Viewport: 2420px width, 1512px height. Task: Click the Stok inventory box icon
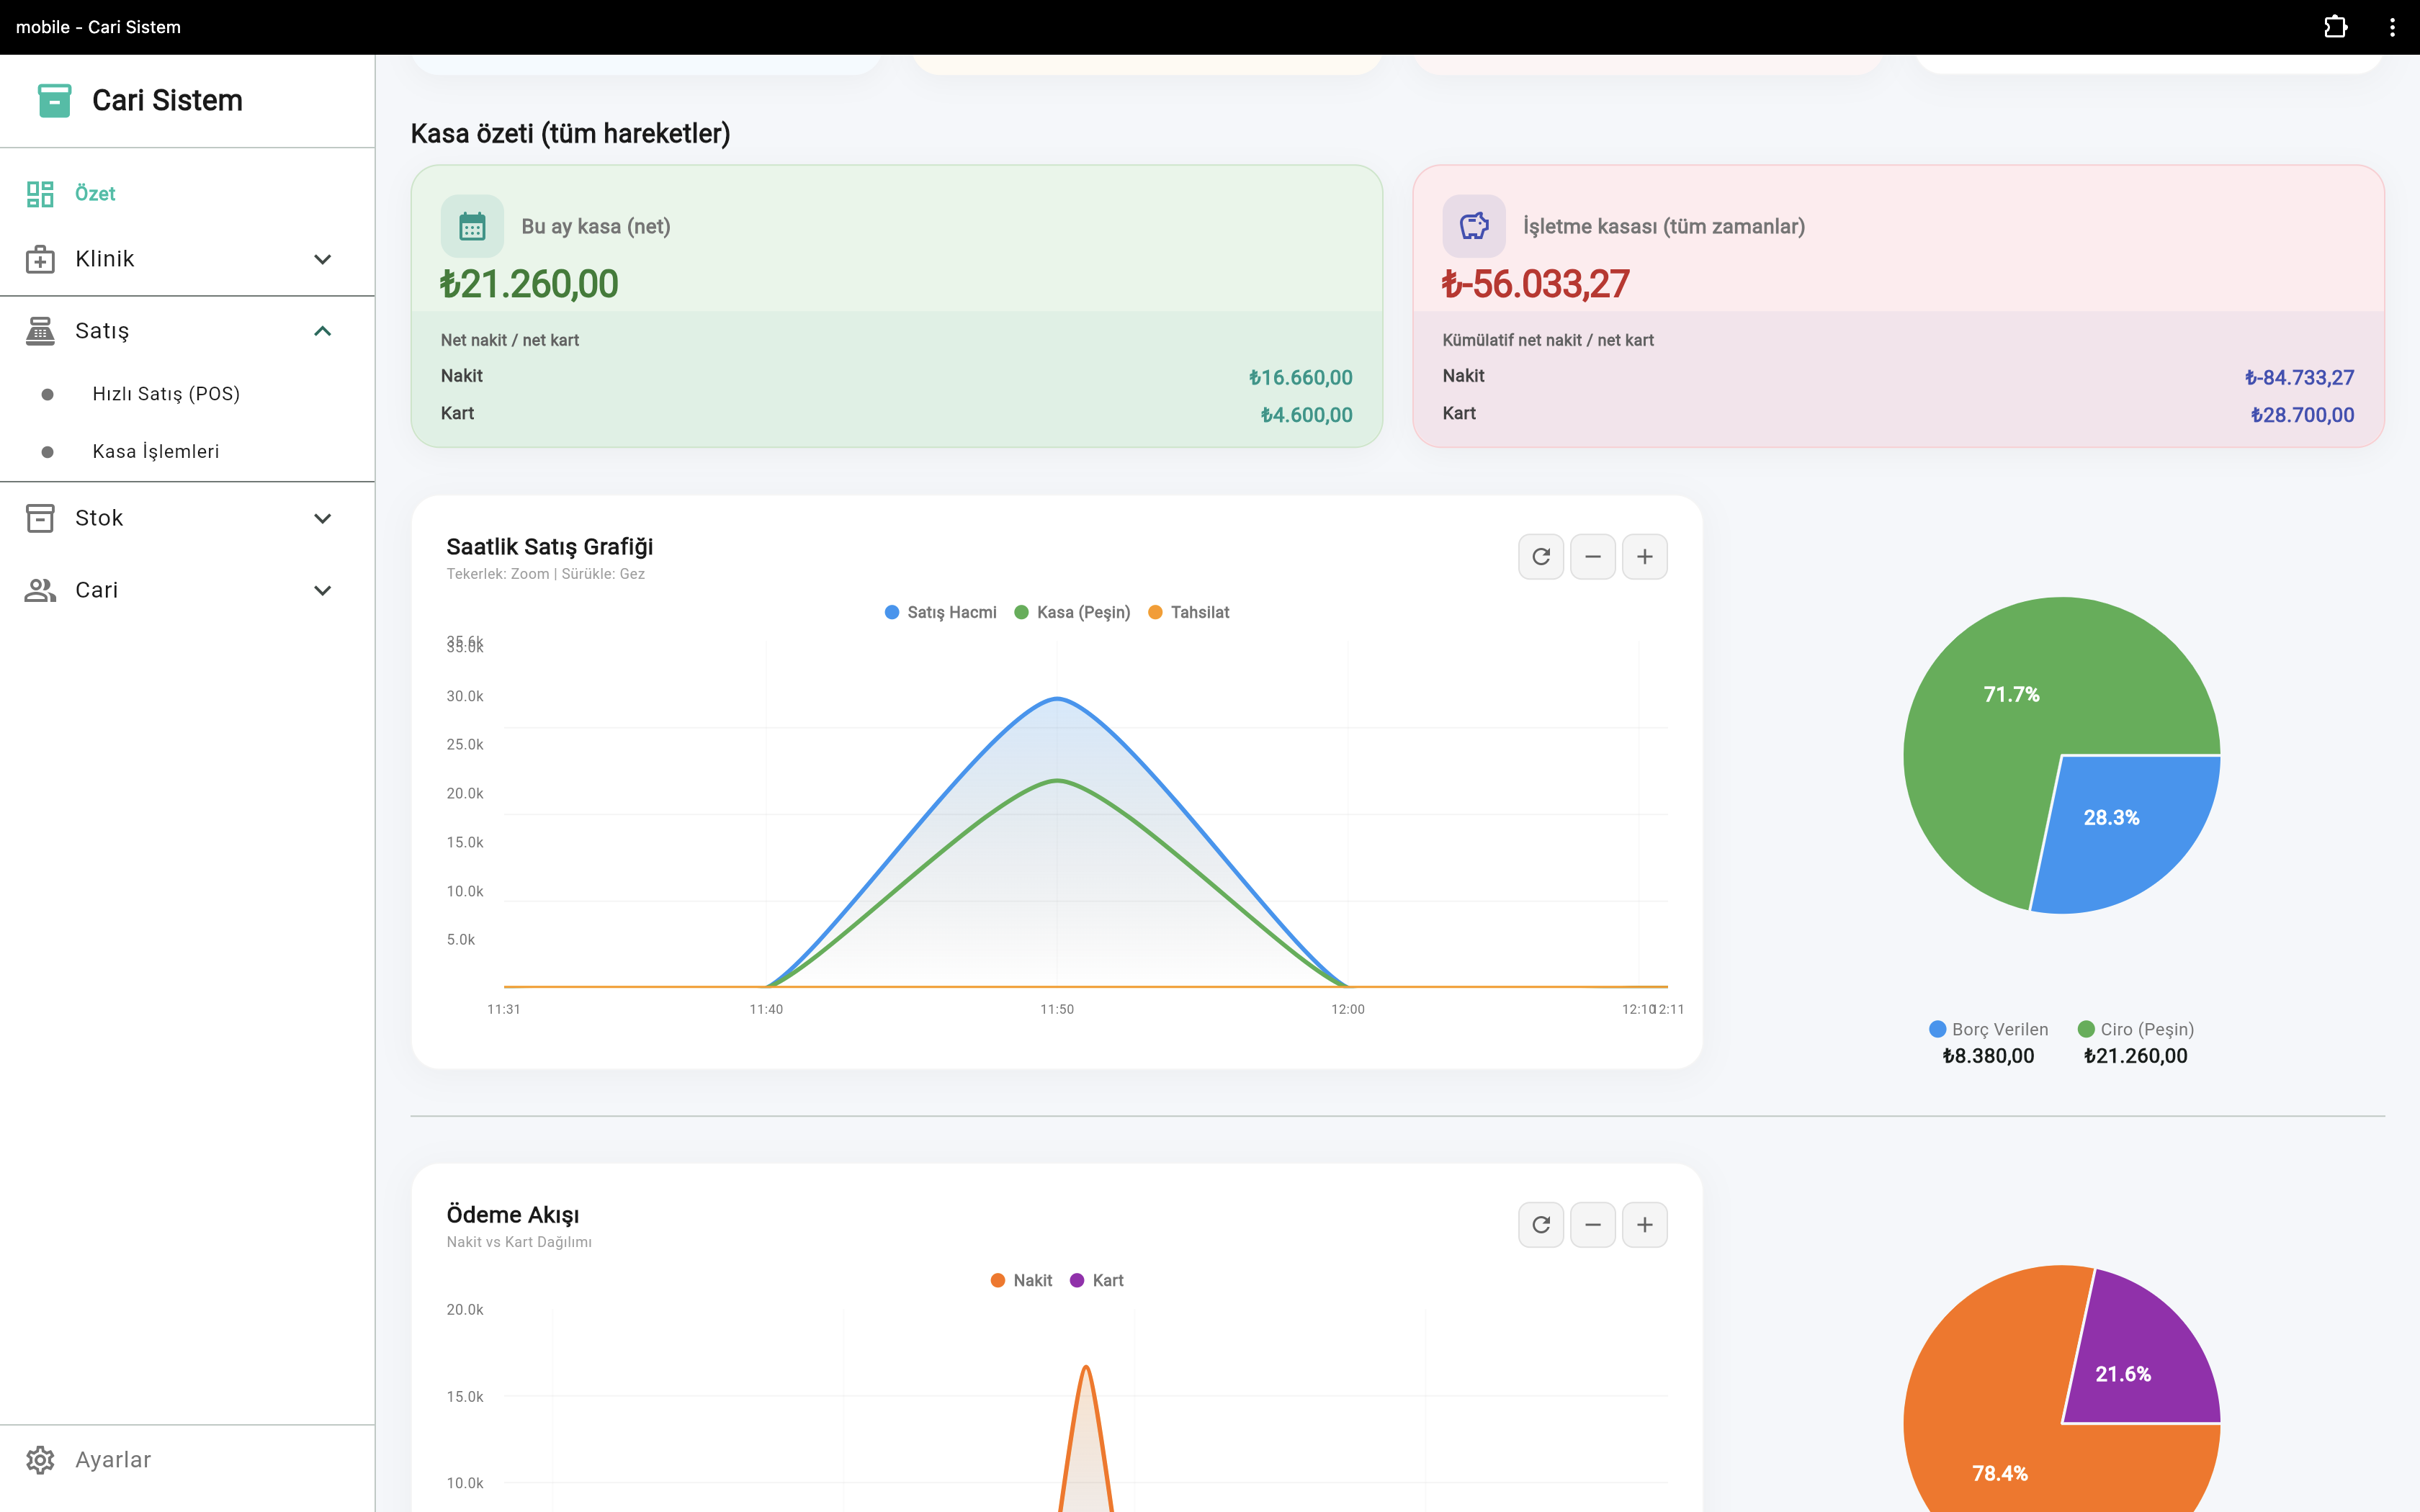coord(40,518)
